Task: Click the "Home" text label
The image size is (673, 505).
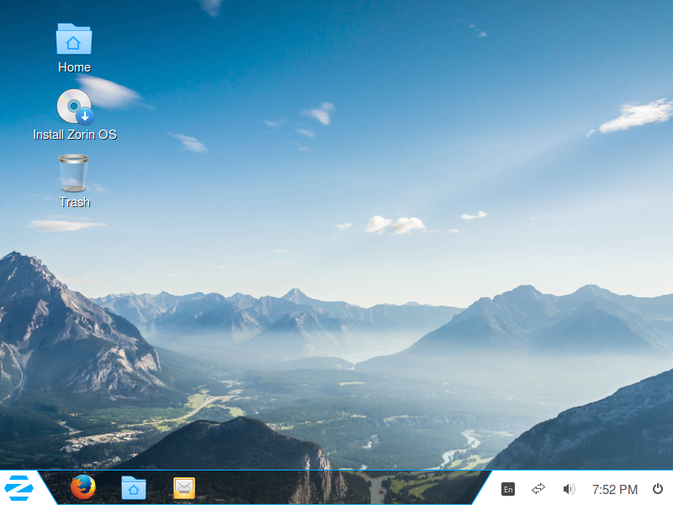Action: (74, 67)
